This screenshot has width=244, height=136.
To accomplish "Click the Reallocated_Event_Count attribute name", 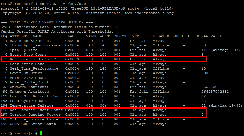I will point(36,110).
